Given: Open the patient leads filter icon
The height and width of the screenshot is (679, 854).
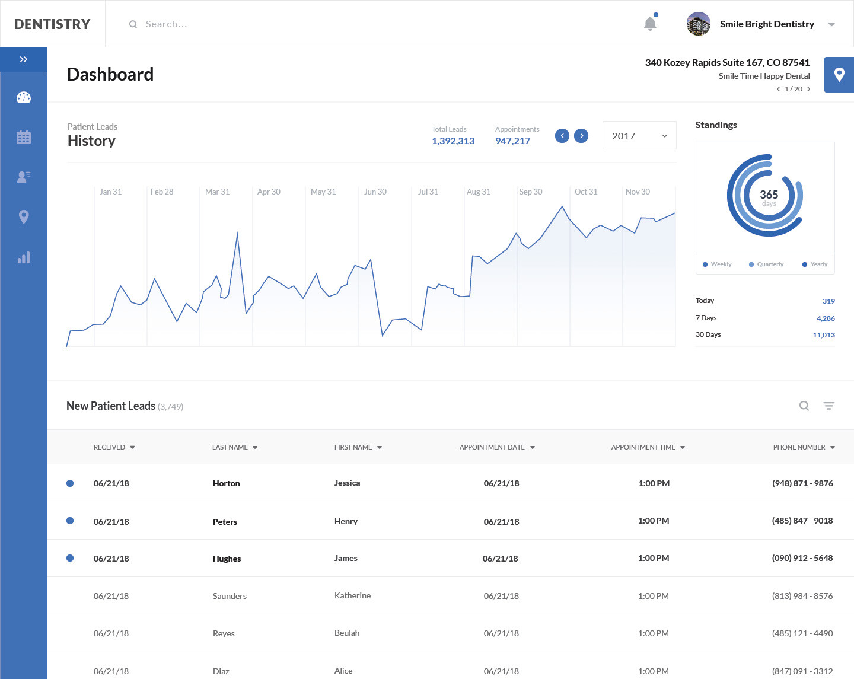Looking at the screenshot, I should [x=828, y=406].
